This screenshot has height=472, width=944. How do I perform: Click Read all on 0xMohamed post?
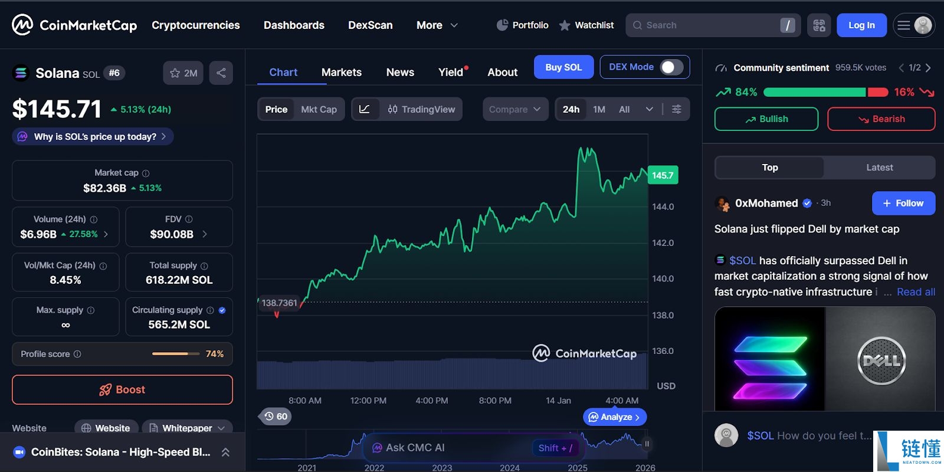(x=916, y=292)
